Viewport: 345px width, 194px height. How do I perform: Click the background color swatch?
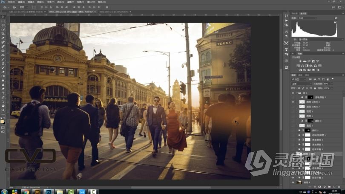click(x=4, y=123)
